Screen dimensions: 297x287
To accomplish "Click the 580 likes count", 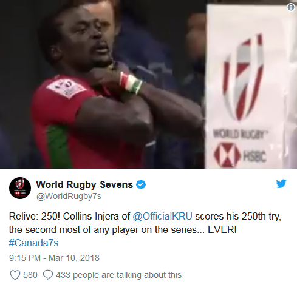I will click(30, 275).
